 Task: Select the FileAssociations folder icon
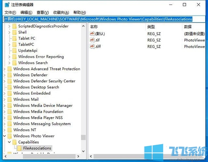(19, 148)
